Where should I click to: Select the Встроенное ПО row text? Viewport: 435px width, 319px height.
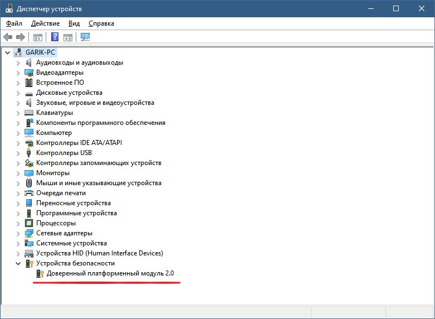point(60,83)
